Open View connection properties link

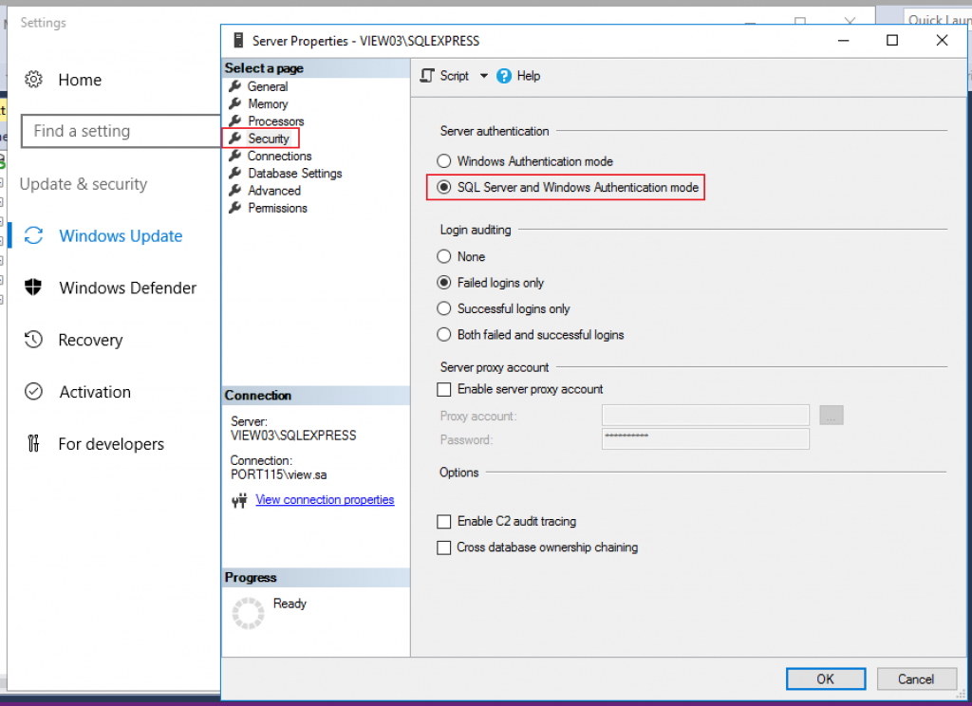325,500
